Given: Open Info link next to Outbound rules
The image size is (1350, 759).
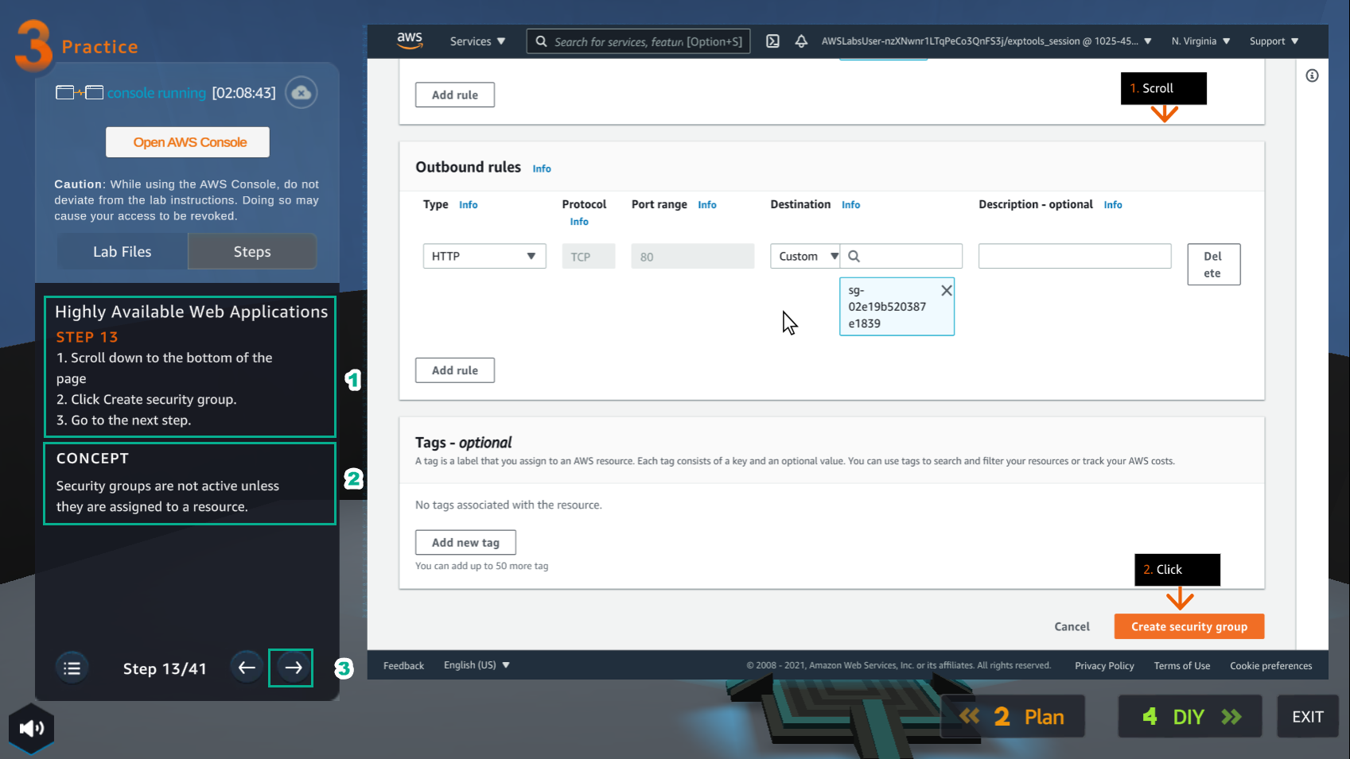Looking at the screenshot, I should [x=542, y=168].
